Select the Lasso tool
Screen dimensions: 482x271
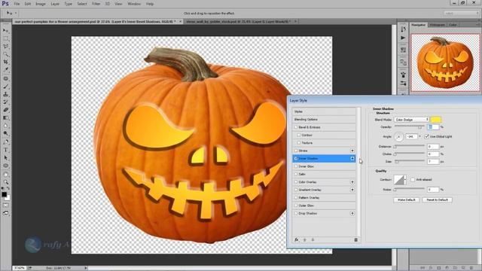point(5,47)
